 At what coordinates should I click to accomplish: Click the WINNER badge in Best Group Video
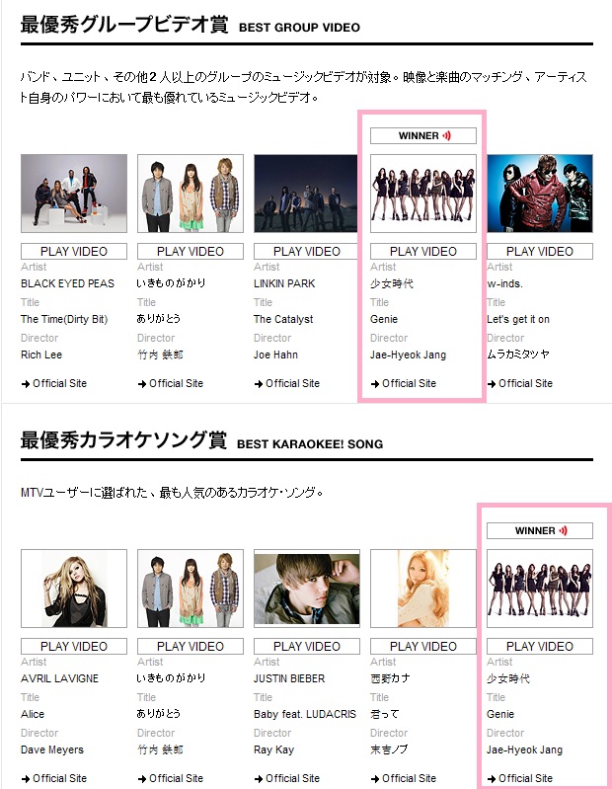tap(422, 136)
